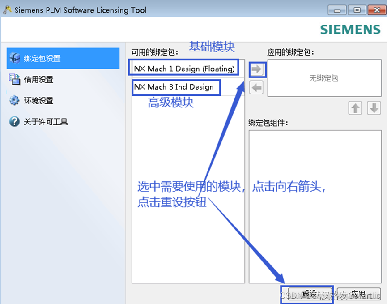Screen dimensions: 387x304
Task: Open 绑定包设置 section in sidebar
Action: click(x=63, y=58)
